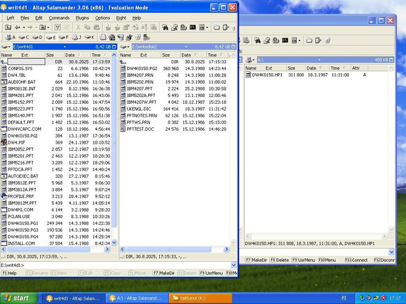
Task: Go to parent directory toolbar icon
Action: point(8,28)
